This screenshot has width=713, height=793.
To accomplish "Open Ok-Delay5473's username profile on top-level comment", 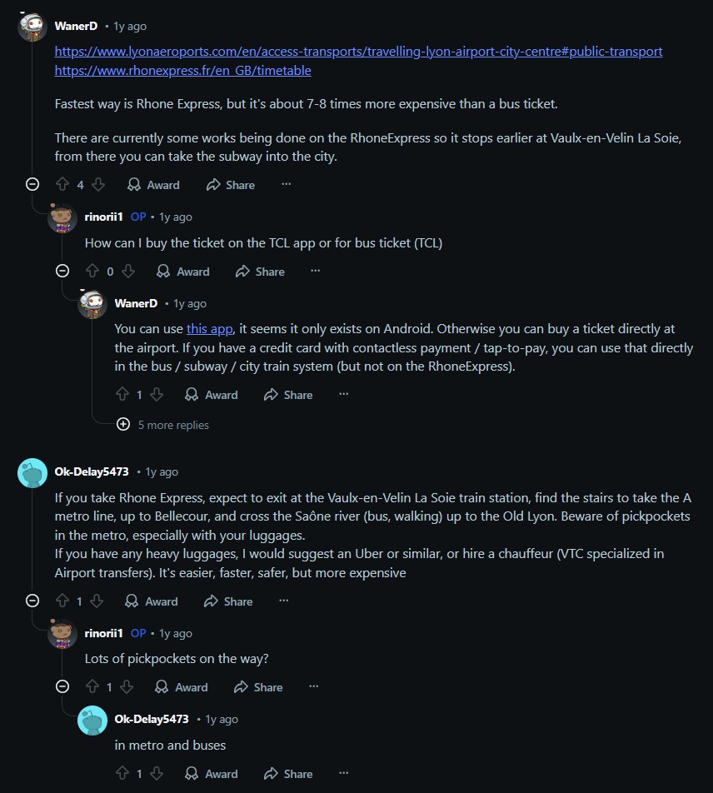I will pos(92,471).
